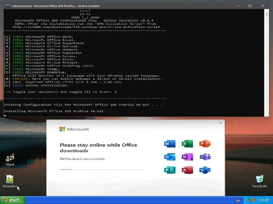Image resolution: width=273 pixels, height=204 pixels.
Task: Click the Outlook icon in Office installer
Action: [170, 157]
